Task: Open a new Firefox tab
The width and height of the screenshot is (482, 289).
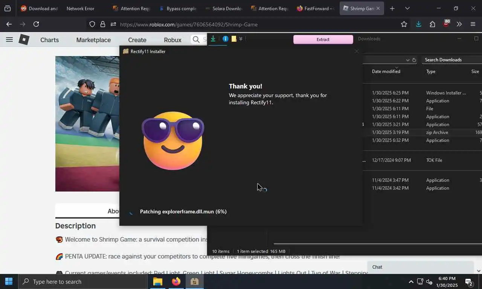Action: [392, 8]
